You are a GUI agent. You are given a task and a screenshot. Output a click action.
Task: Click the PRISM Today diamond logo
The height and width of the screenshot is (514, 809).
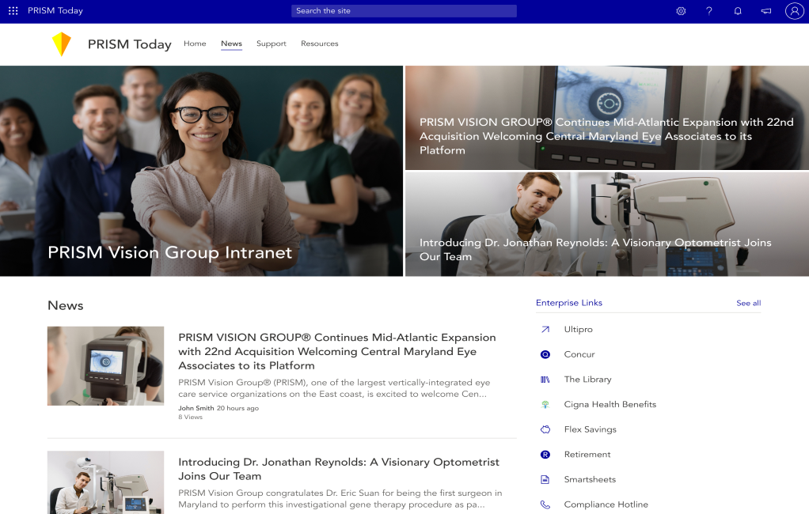click(x=62, y=43)
